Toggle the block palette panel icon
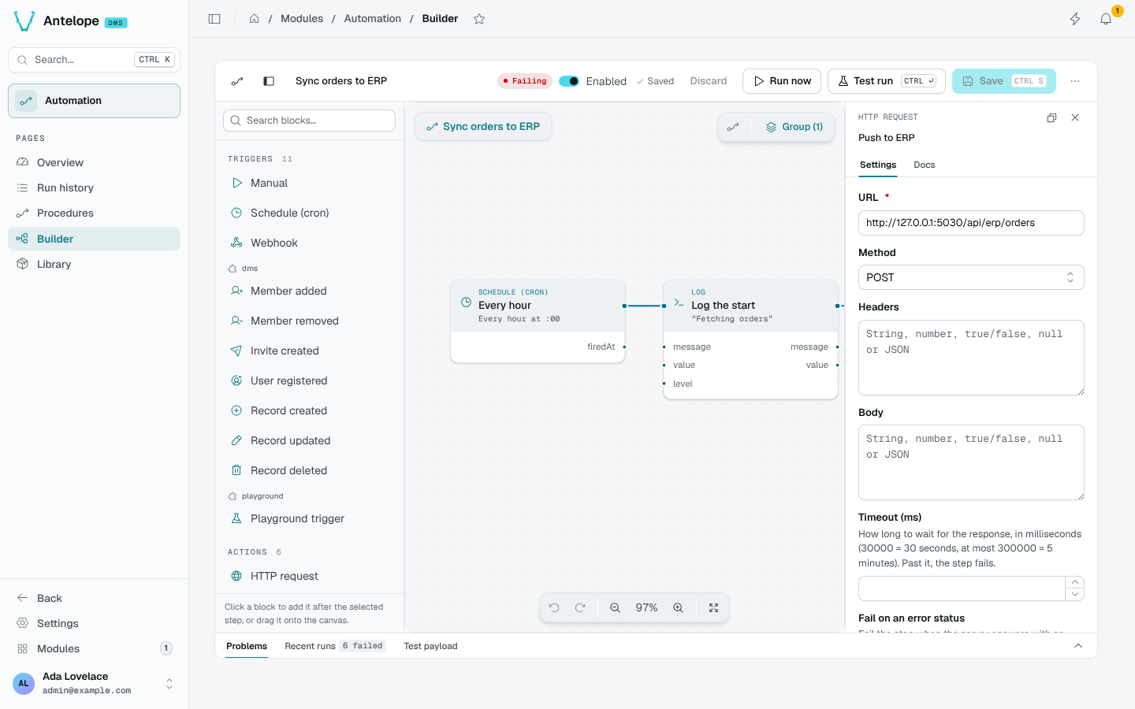 point(269,81)
